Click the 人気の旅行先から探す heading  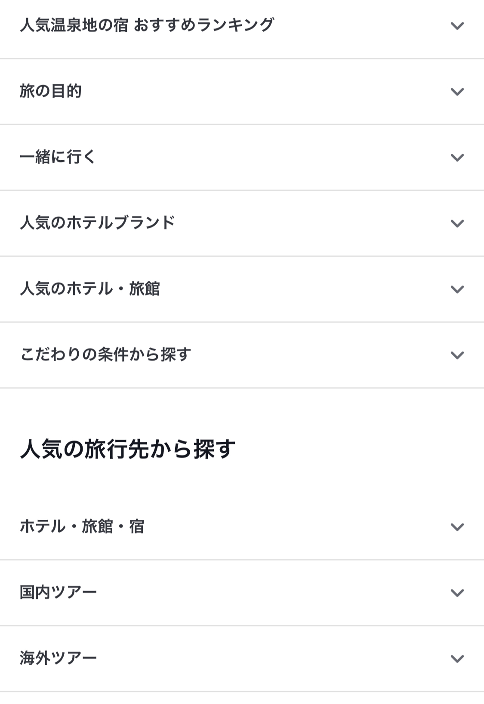[x=128, y=449]
